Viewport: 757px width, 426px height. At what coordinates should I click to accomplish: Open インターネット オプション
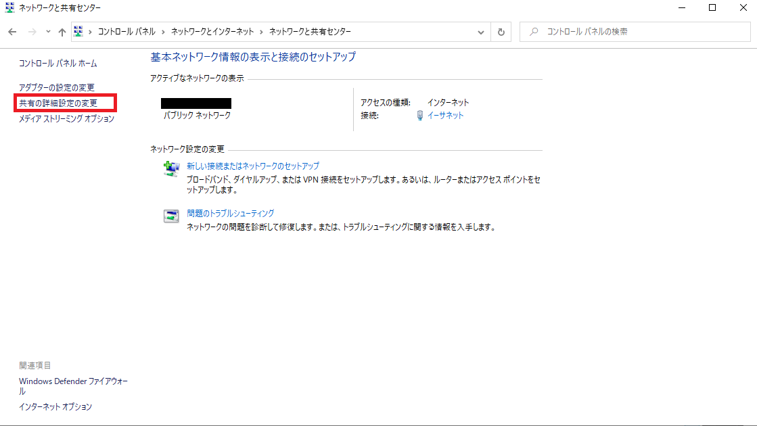[55, 406]
